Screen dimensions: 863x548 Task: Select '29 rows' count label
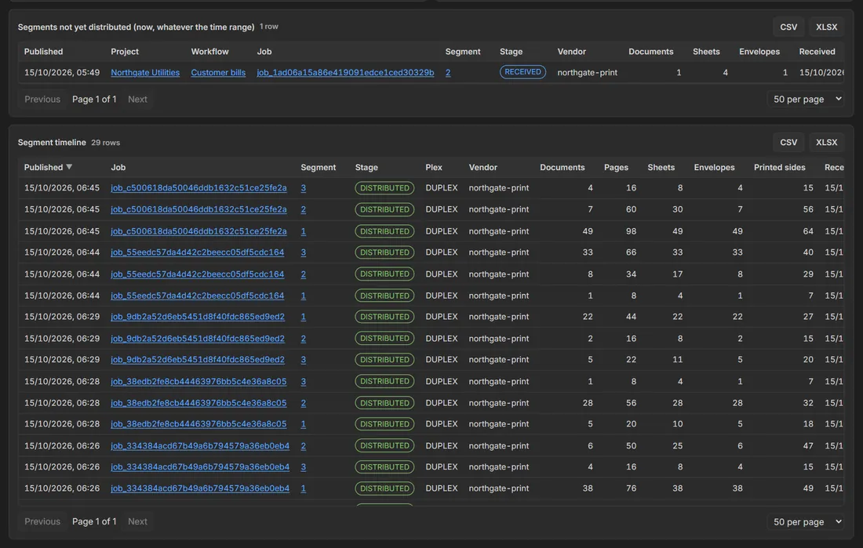106,143
